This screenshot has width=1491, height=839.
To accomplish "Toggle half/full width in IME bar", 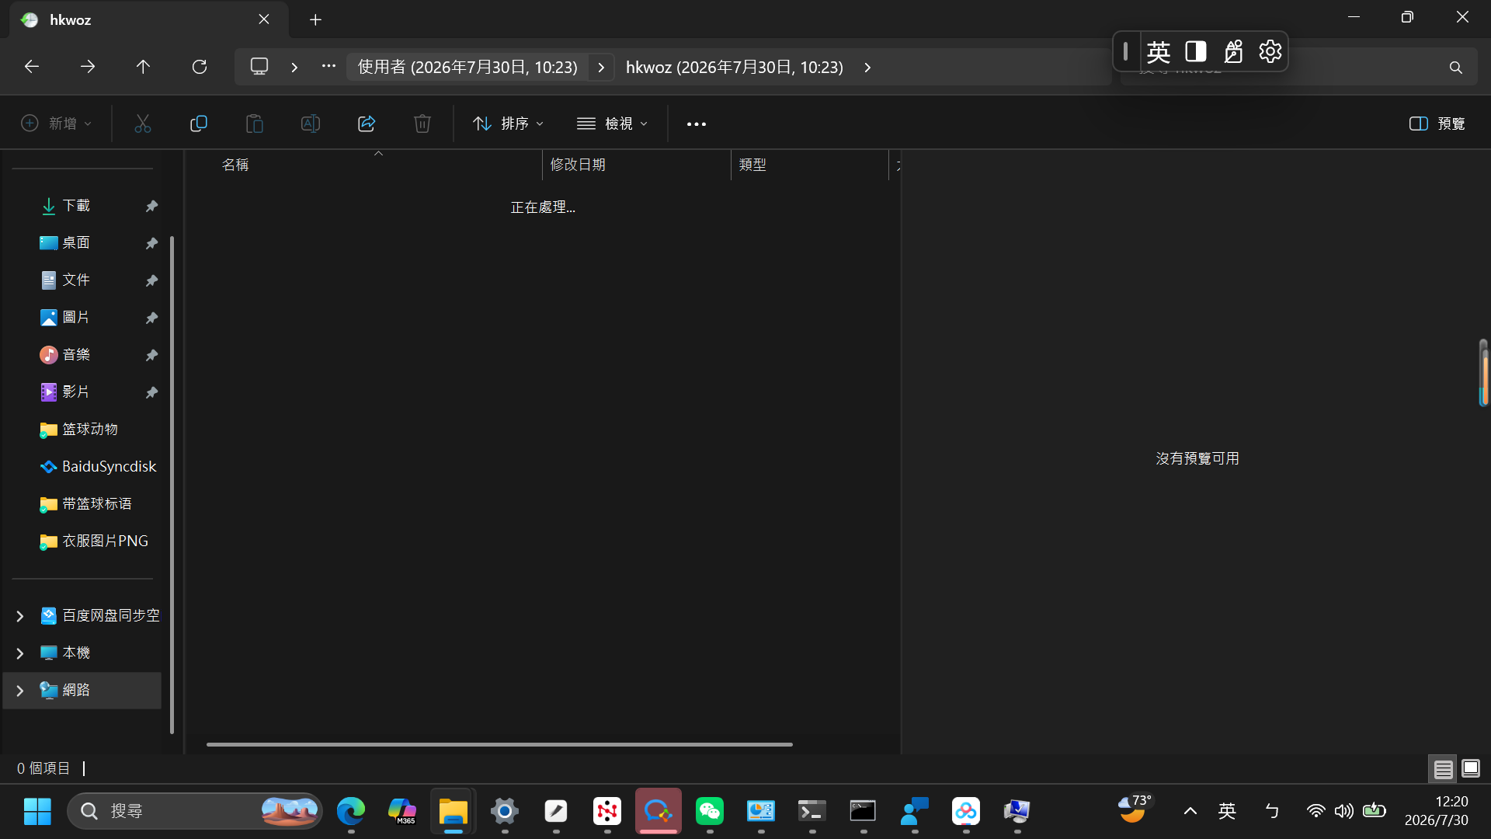I will click(1196, 51).
